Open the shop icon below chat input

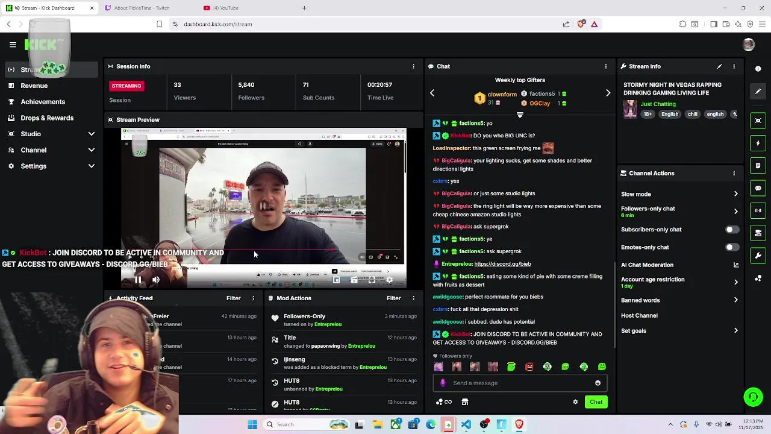pyautogui.click(x=465, y=402)
